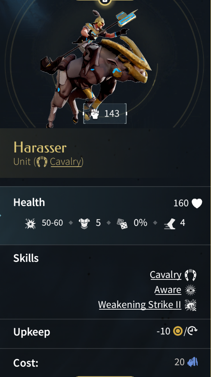Image resolution: width=211 pixels, height=377 pixels.
Task: Click the Harasser unit portrait
Action: click(96, 67)
